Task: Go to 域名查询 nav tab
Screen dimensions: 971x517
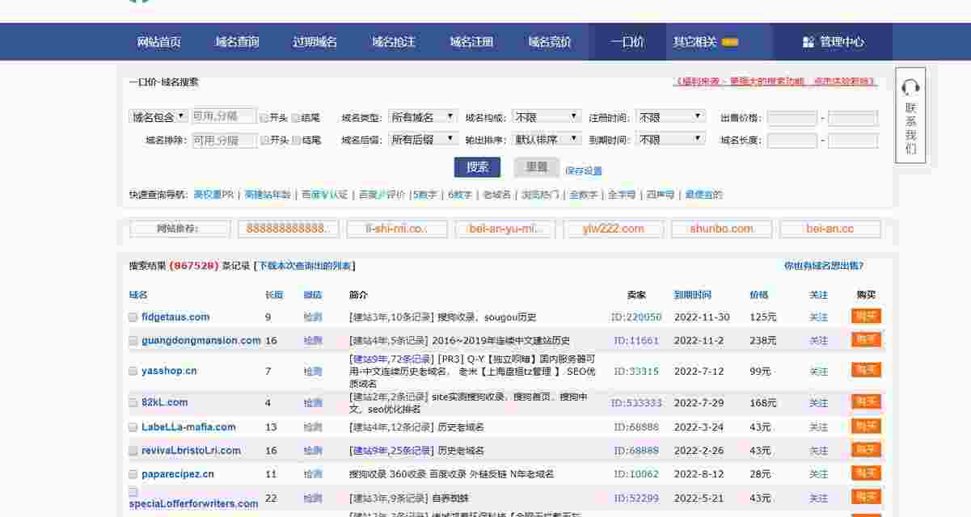Action: coord(238,42)
